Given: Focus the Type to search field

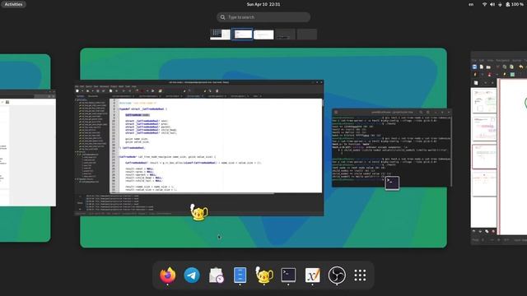Looking at the screenshot, I should (263, 17).
